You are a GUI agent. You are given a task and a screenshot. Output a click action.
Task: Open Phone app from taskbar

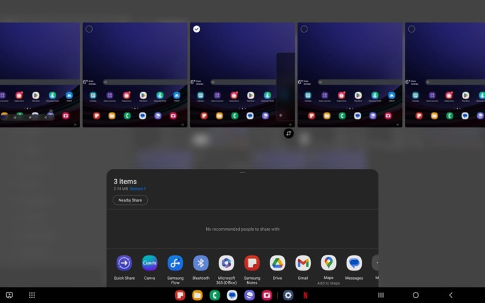[x=215, y=295]
